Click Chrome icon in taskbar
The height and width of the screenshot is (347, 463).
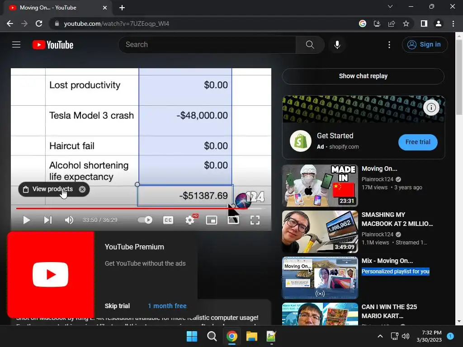coord(232,336)
